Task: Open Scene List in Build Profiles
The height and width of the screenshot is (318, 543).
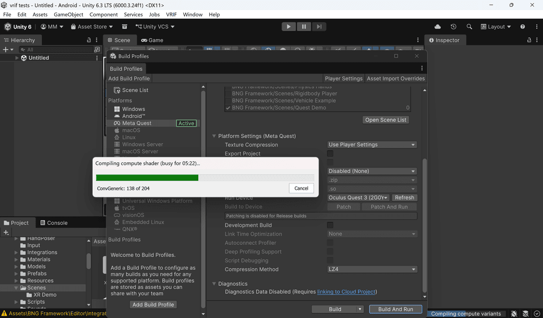Action: point(135,90)
